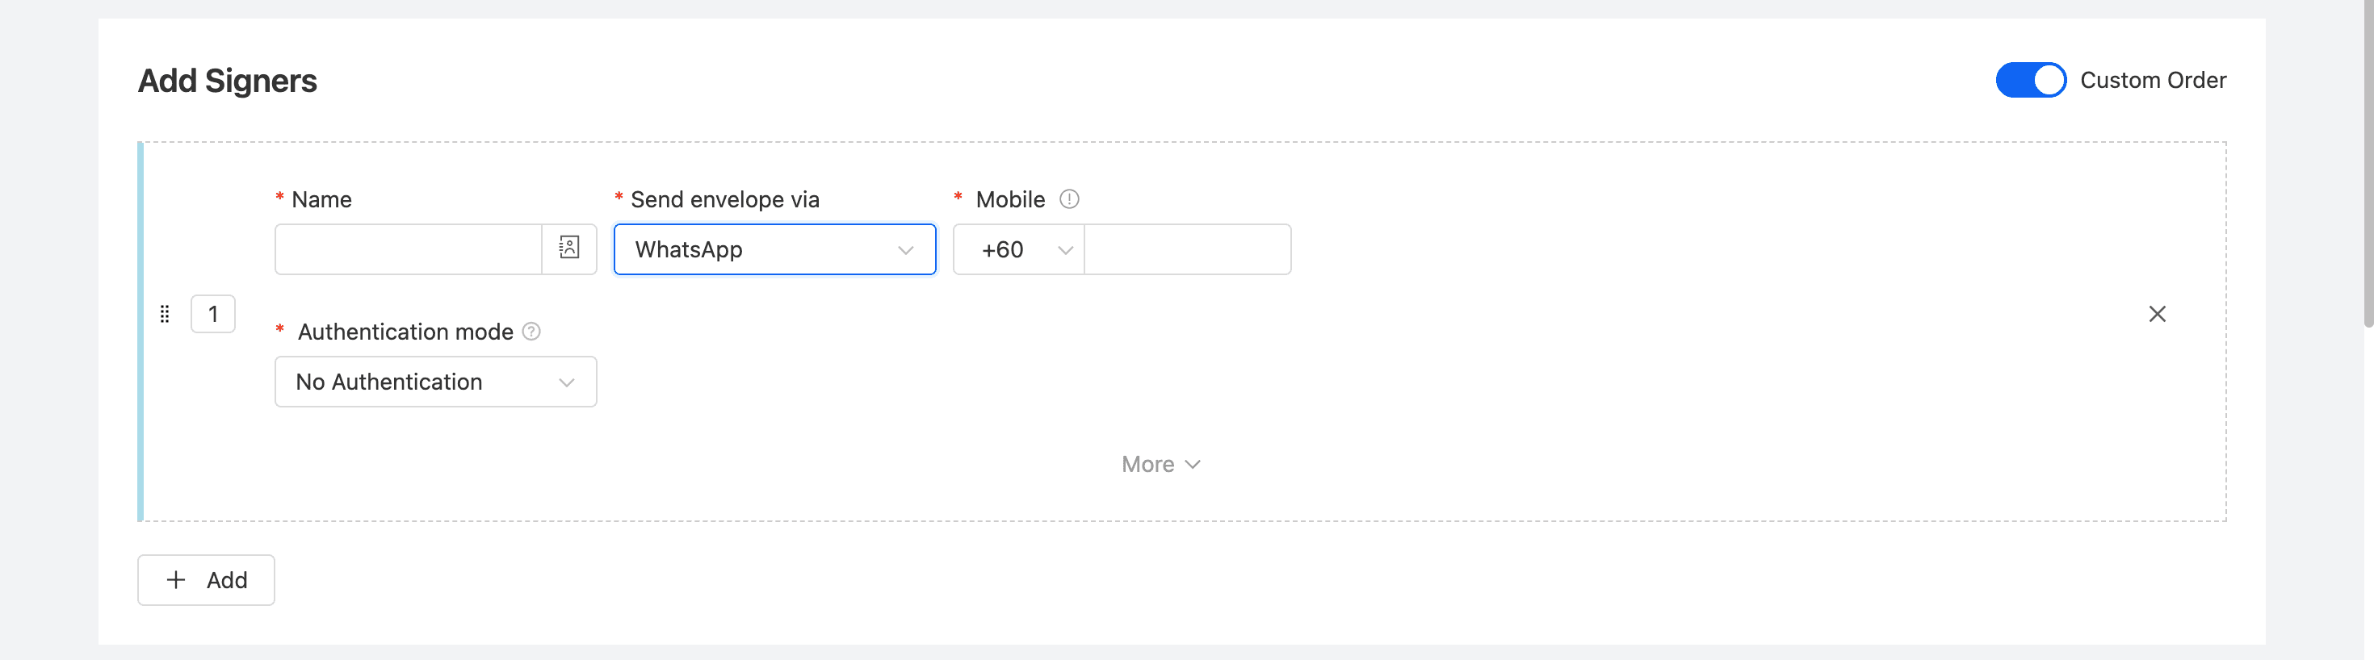Image resolution: width=2374 pixels, height=660 pixels.
Task: Click the signer drag handle icon
Action: coord(165,314)
